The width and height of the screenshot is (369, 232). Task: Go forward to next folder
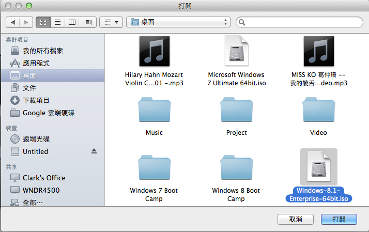tap(26, 22)
